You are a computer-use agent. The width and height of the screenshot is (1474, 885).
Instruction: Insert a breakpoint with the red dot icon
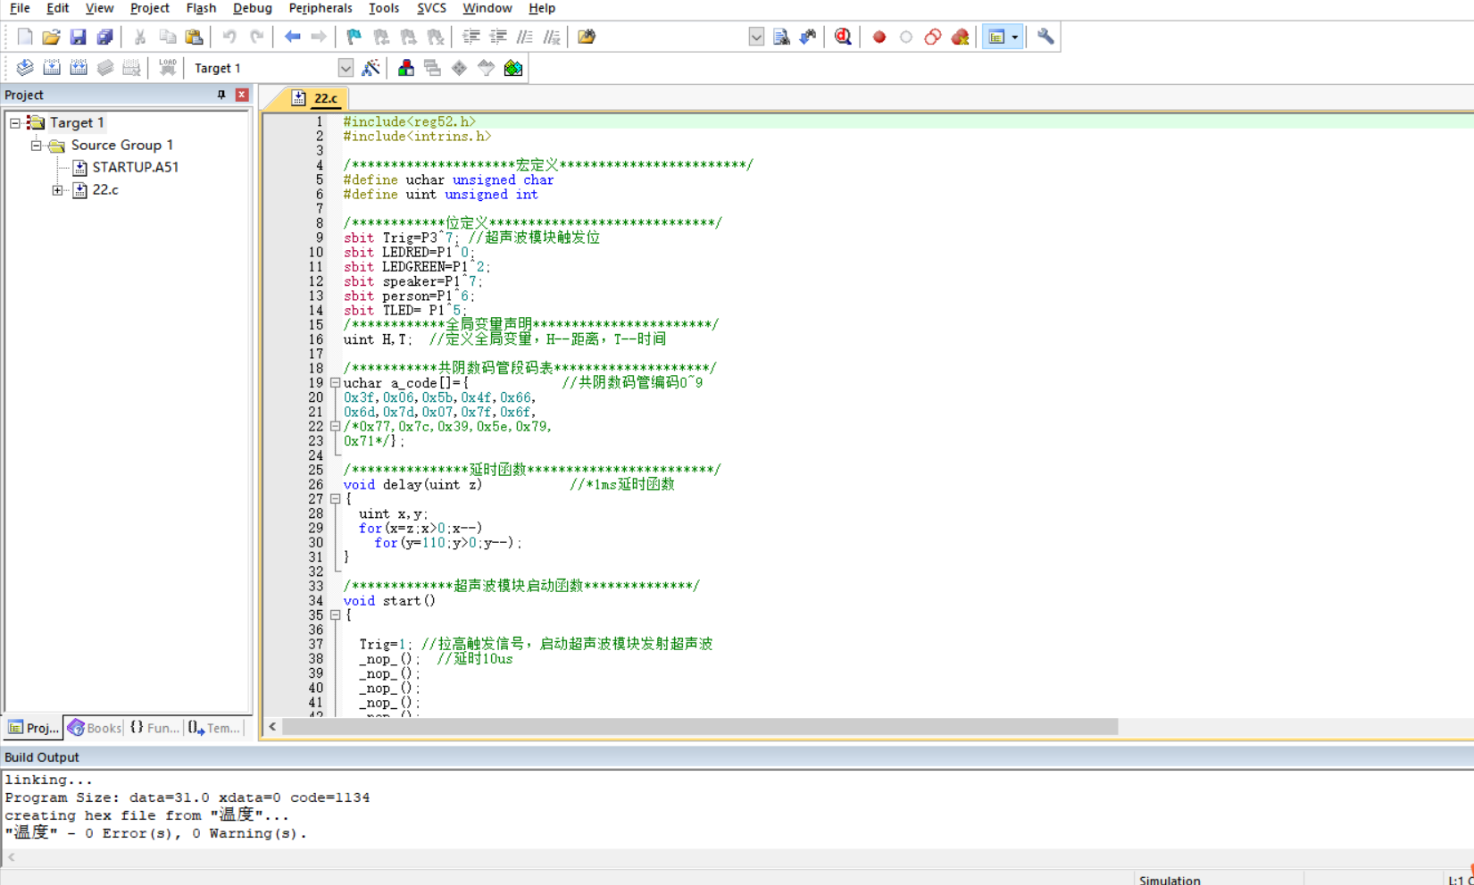click(879, 37)
